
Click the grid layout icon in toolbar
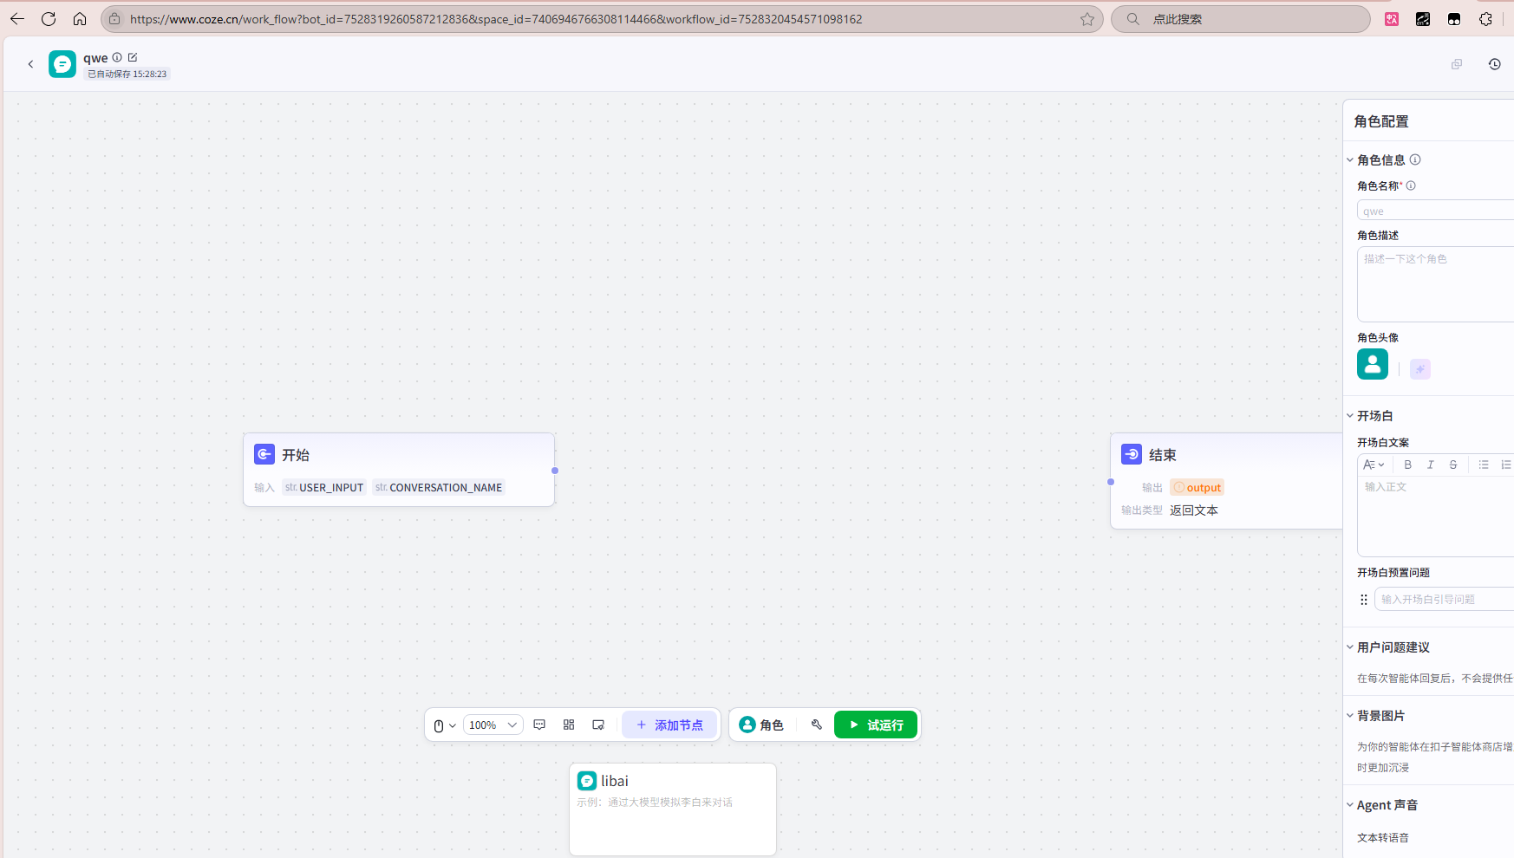[x=569, y=725]
